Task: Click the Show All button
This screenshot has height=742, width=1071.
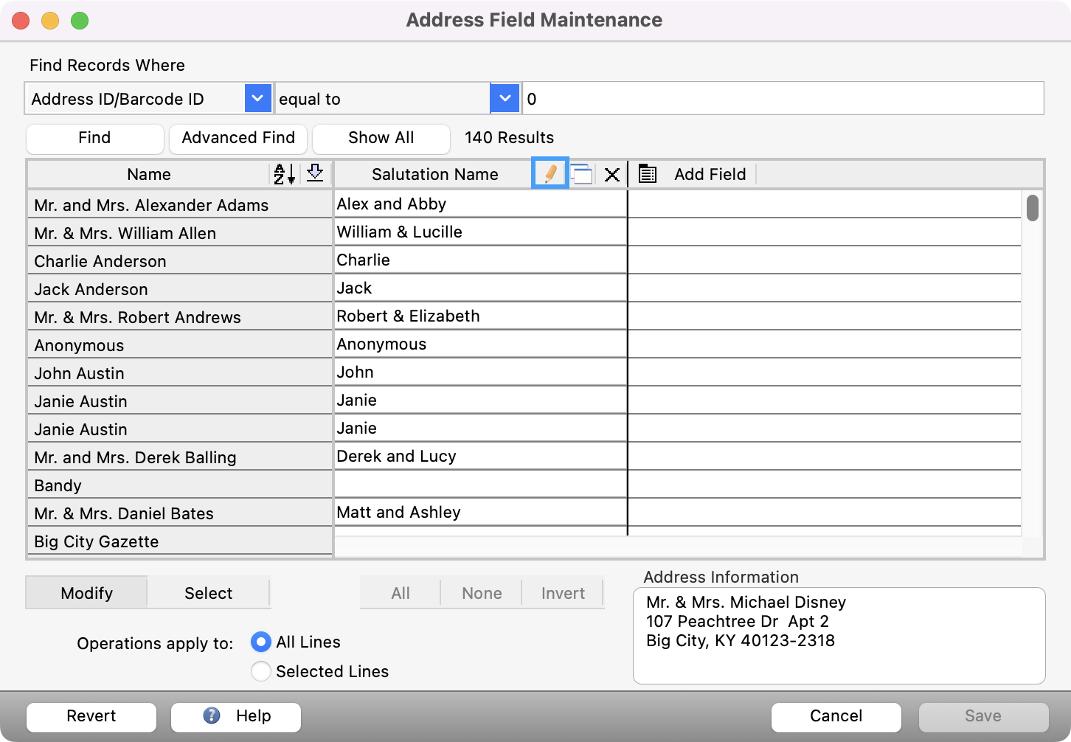Action: pyautogui.click(x=381, y=138)
